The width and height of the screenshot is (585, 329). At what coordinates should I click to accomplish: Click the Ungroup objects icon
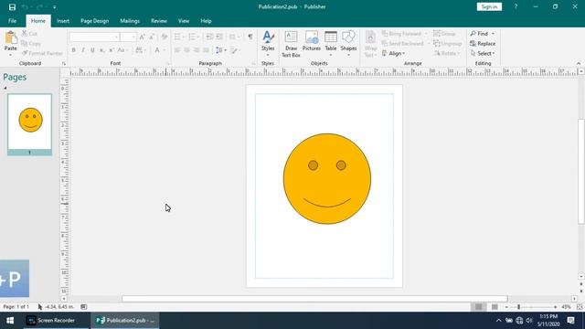[437, 44]
